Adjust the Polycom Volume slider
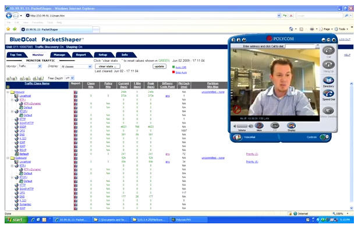Screen dimensions: 358x228 click(242, 126)
